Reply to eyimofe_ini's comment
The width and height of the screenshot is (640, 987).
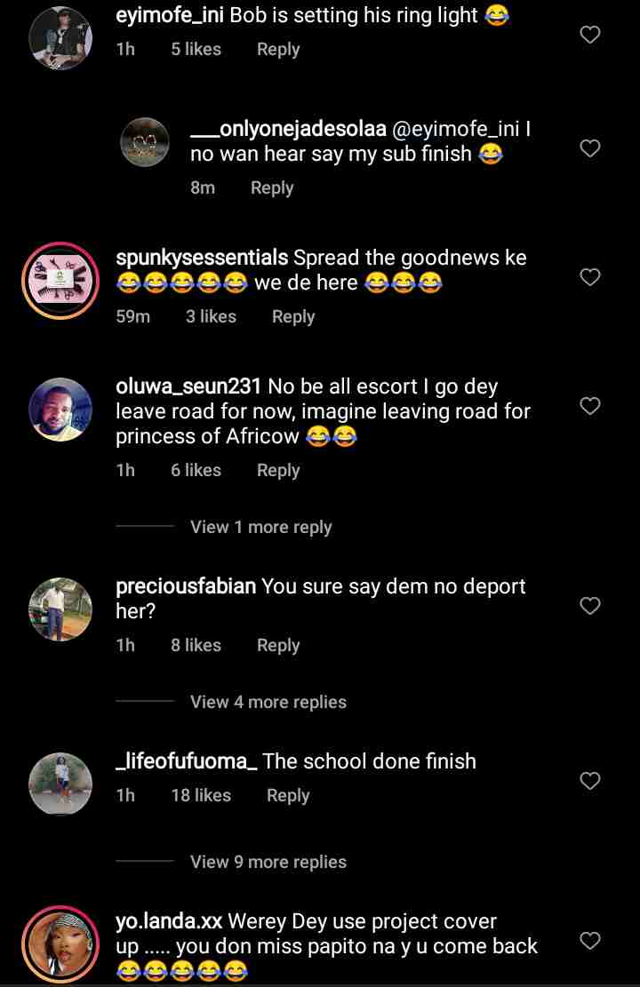pyautogui.click(x=278, y=50)
